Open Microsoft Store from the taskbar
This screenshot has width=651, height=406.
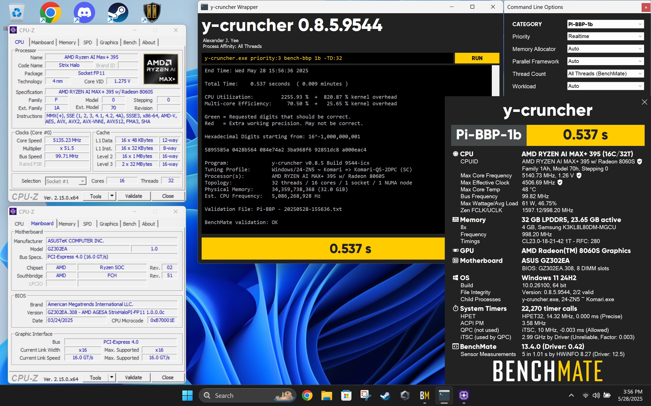point(346,395)
